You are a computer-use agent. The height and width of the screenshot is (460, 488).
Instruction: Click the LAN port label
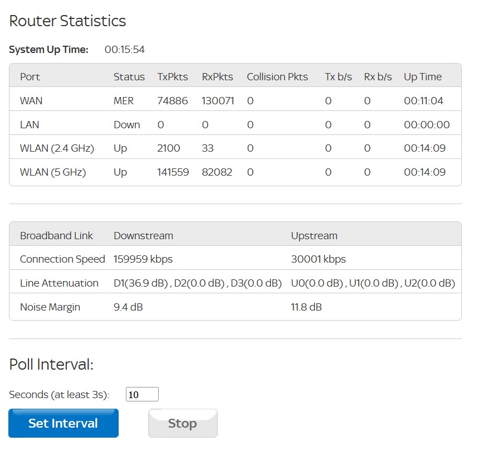[28, 124]
